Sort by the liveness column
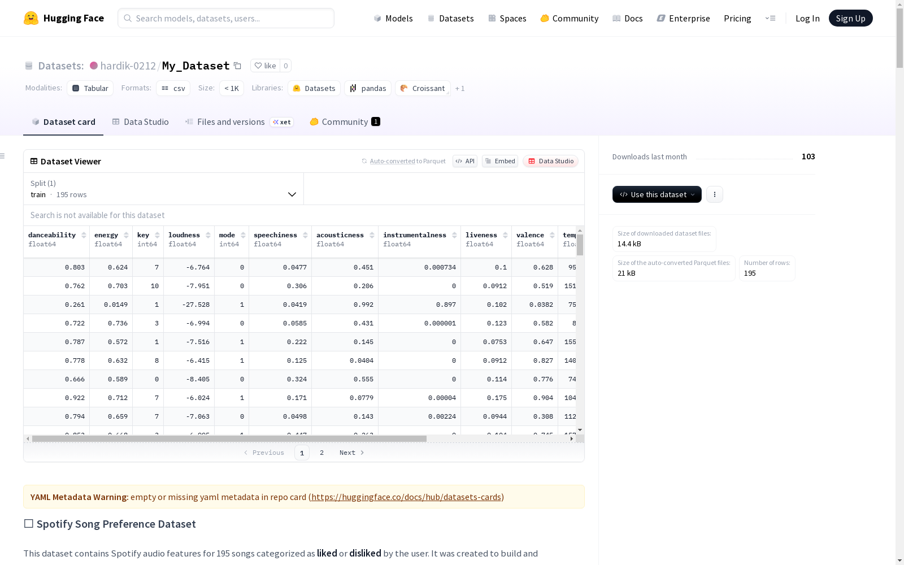Image resolution: width=904 pixels, height=565 pixels. (505, 235)
